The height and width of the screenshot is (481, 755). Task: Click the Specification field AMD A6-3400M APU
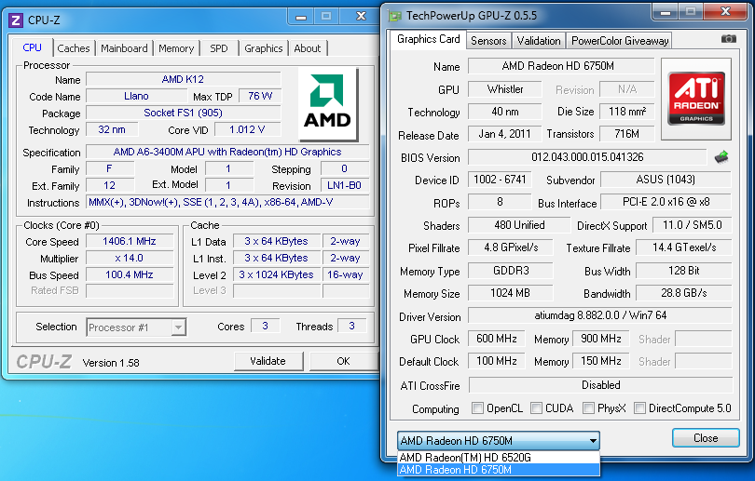click(x=227, y=152)
